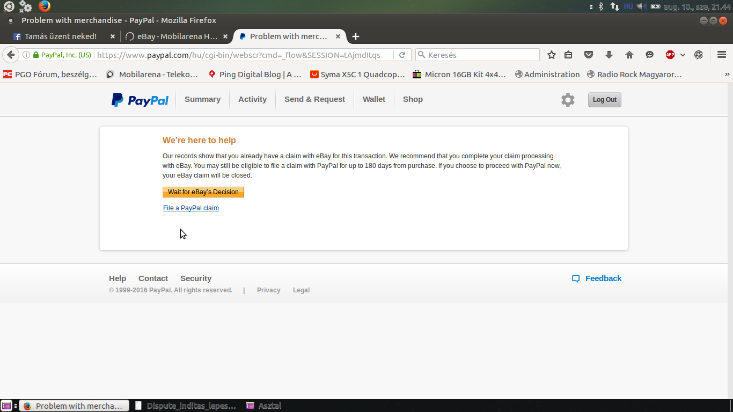Open Wallet in PayPal navigation

pos(374,99)
